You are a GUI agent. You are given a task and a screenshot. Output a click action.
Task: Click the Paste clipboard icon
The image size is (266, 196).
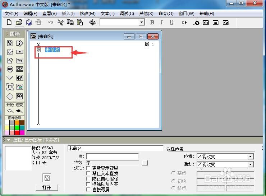point(80,22)
